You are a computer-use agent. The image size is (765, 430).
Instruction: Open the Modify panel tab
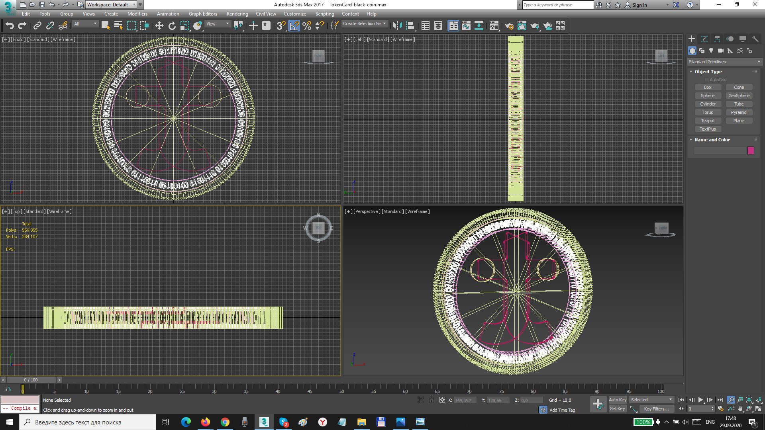coord(704,39)
